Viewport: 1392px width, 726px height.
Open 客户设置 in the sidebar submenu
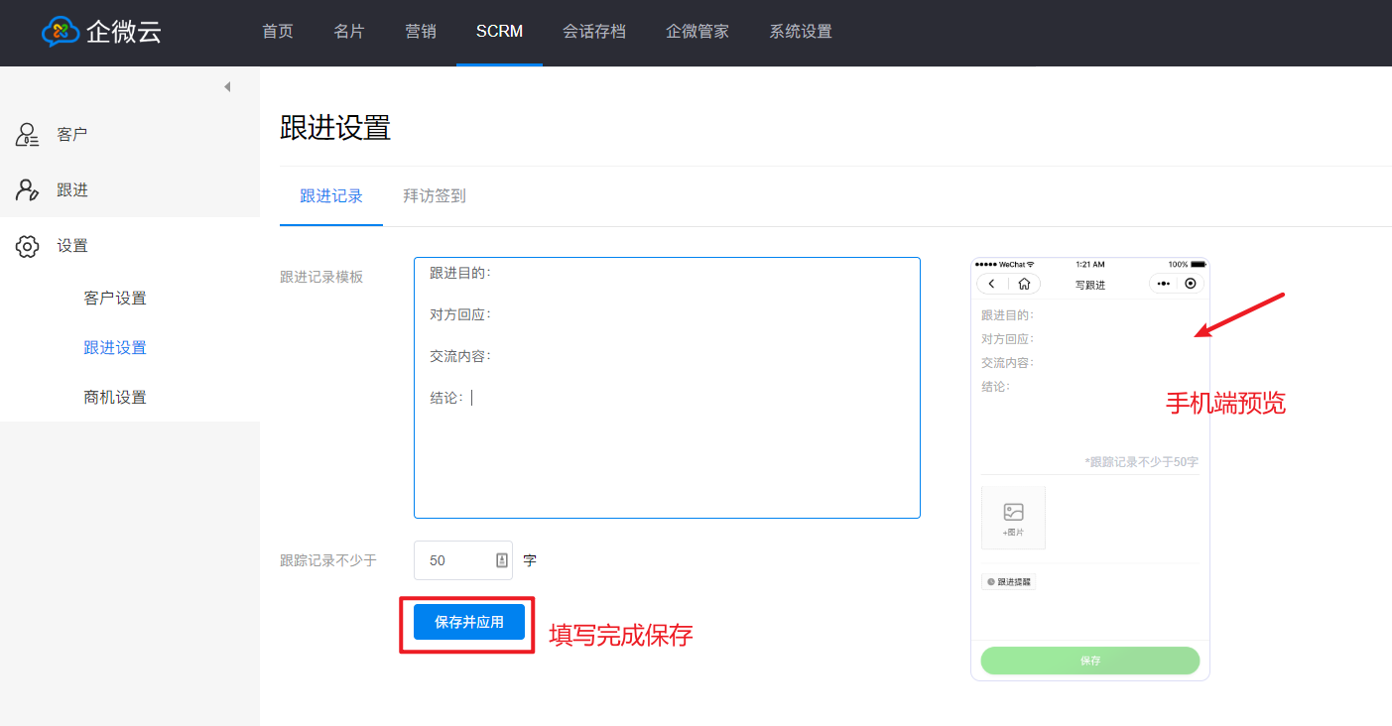click(115, 299)
